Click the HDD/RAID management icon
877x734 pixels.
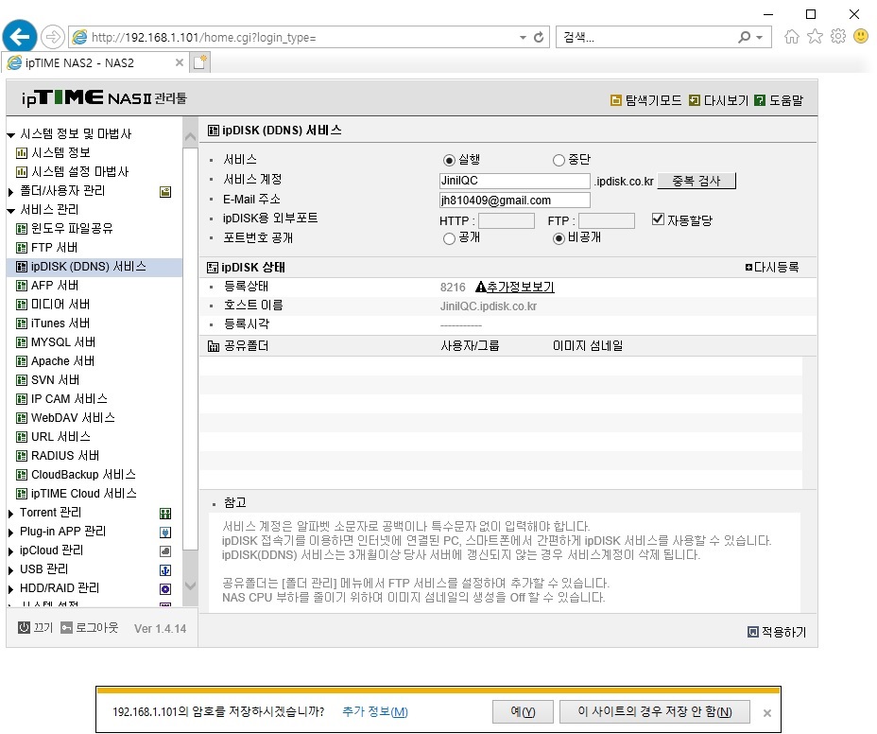(165, 589)
